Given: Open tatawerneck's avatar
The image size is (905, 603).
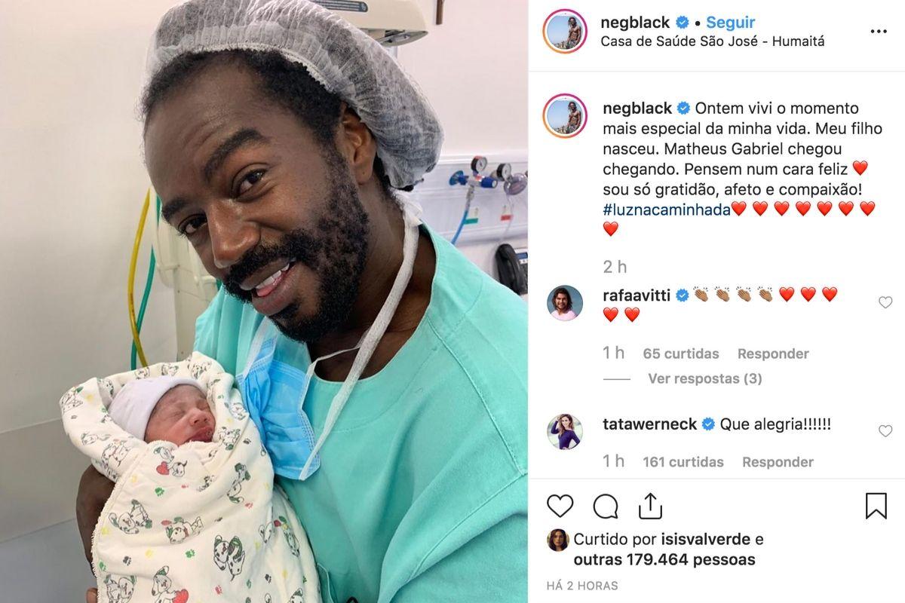Looking at the screenshot, I should tap(565, 432).
